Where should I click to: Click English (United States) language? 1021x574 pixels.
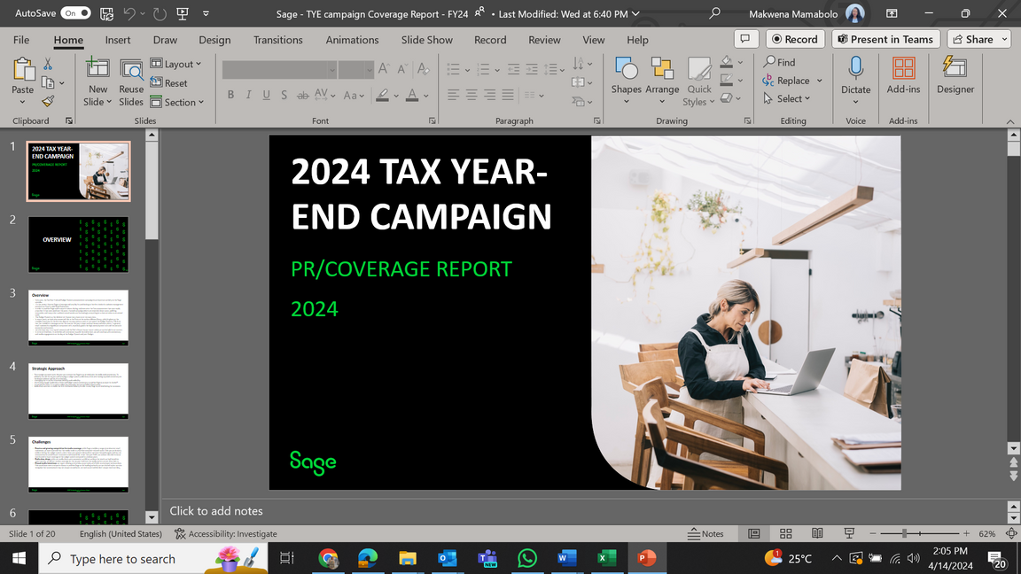tap(121, 533)
